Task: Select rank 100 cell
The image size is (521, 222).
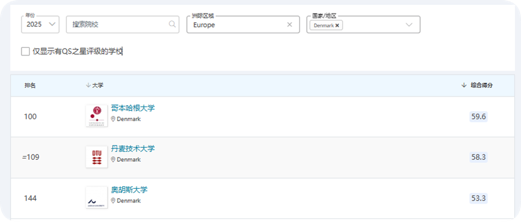Action: point(30,117)
